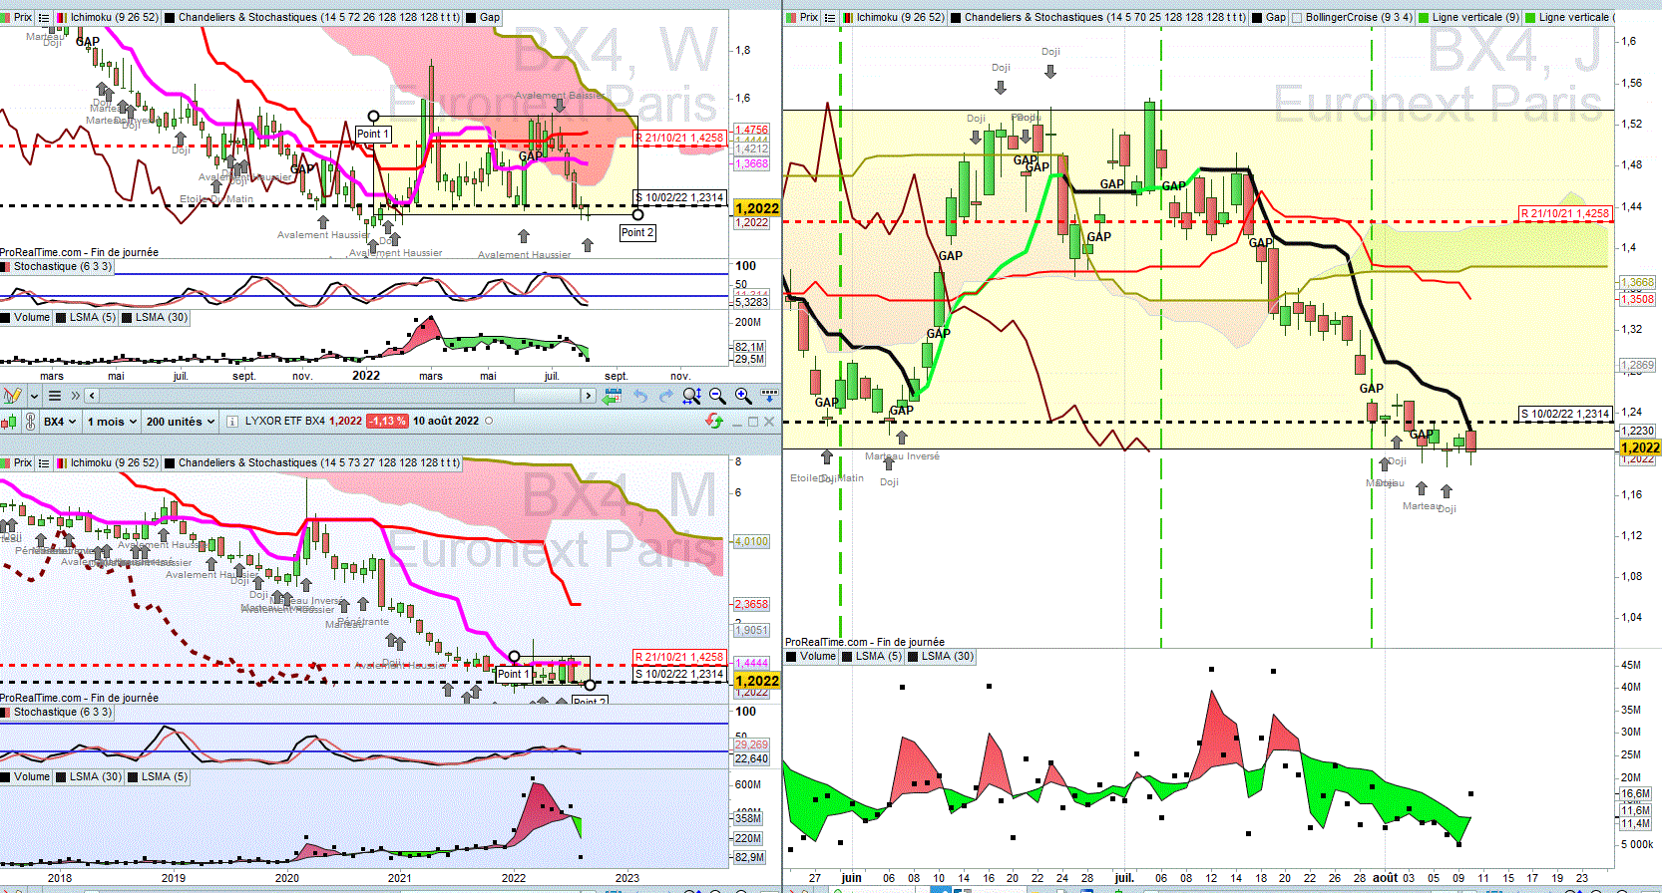Image resolution: width=1662 pixels, height=893 pixels.
Task: Open Ichimoku (9 26 52) label on daily chart
Action: coord(900,17)
